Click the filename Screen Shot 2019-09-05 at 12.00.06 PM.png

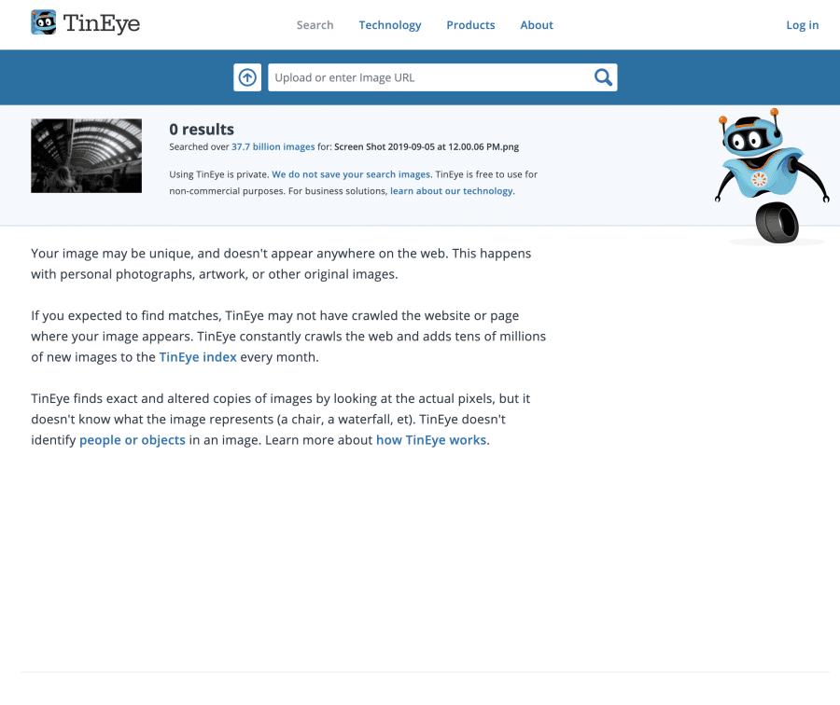[x=427, y=146]
